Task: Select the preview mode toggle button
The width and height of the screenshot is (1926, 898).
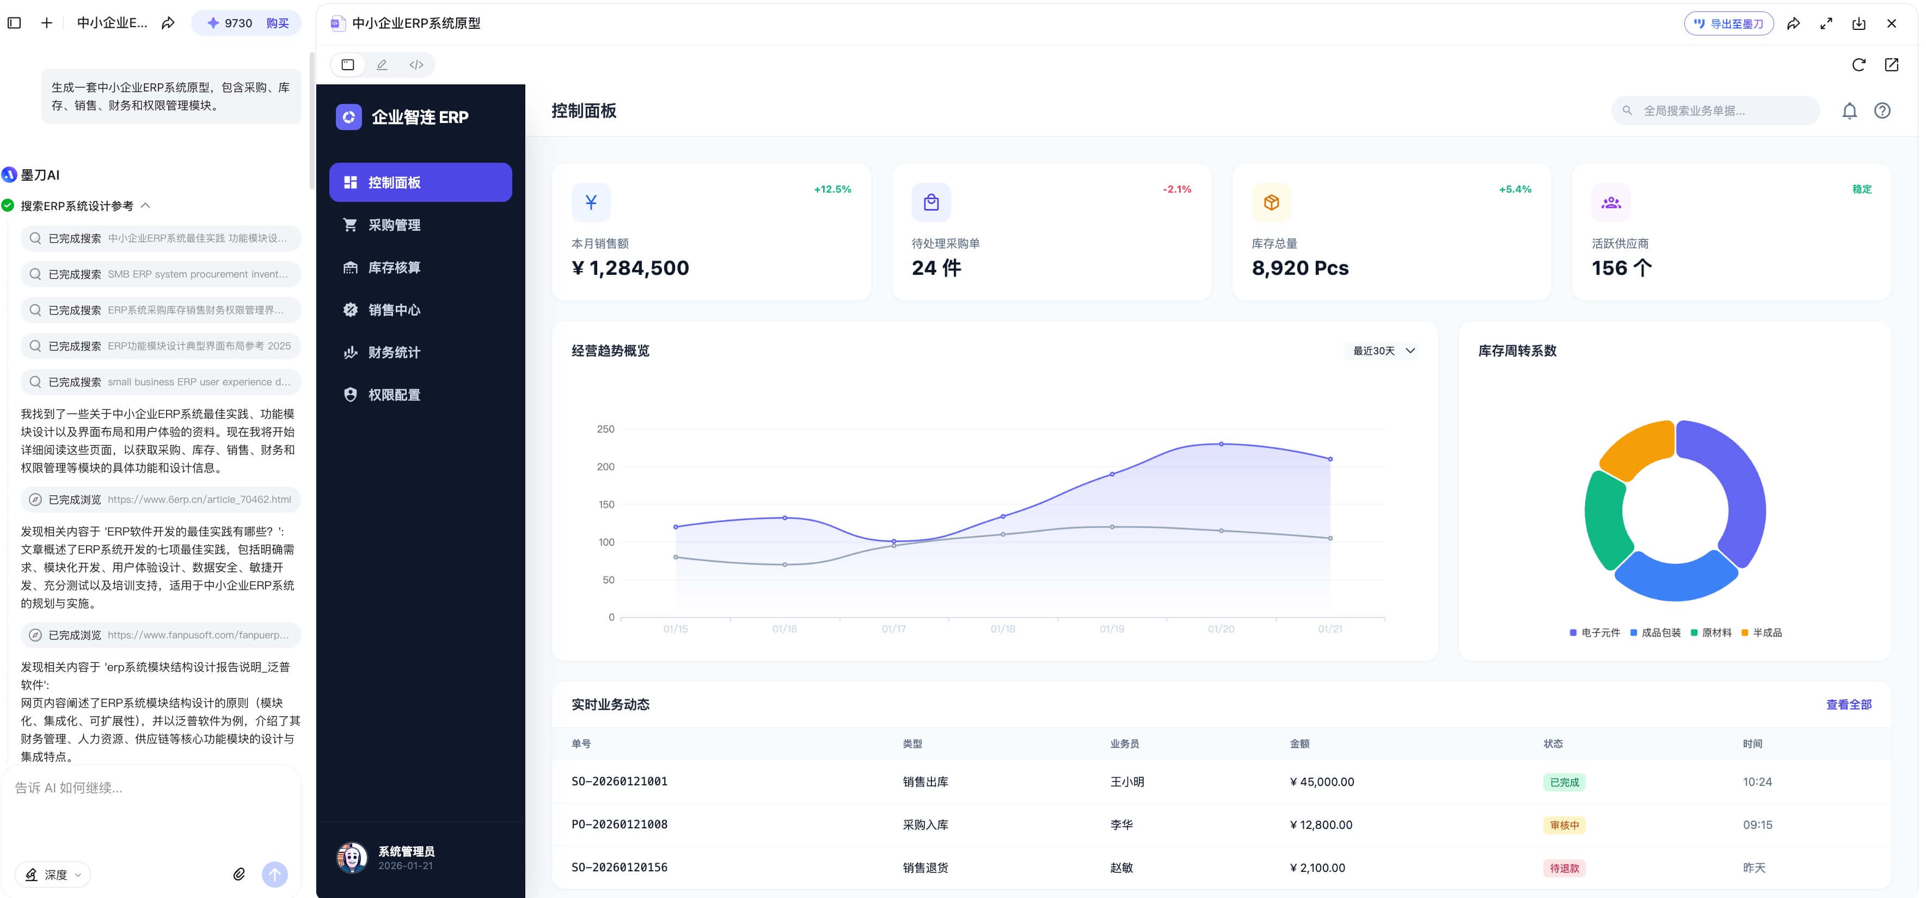Action: [x=348, y=64]
